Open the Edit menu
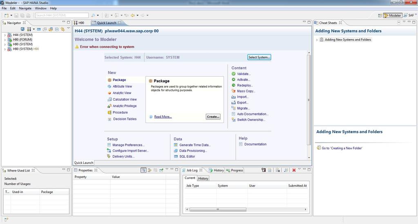This screenshot has width=418, height=224. pyautogui.click(x=13, y=8)
